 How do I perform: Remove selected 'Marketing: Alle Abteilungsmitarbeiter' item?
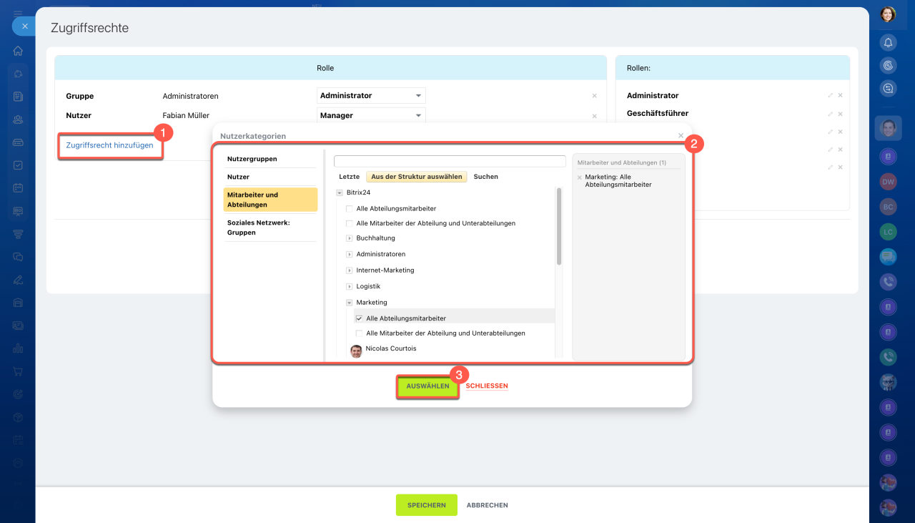pyautogui.click(x=580, y=177)
